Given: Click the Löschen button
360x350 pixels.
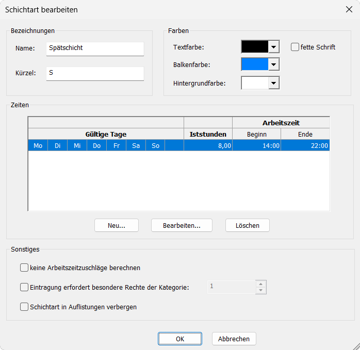Looking at the screenshot, I should (x=248, y=225).
